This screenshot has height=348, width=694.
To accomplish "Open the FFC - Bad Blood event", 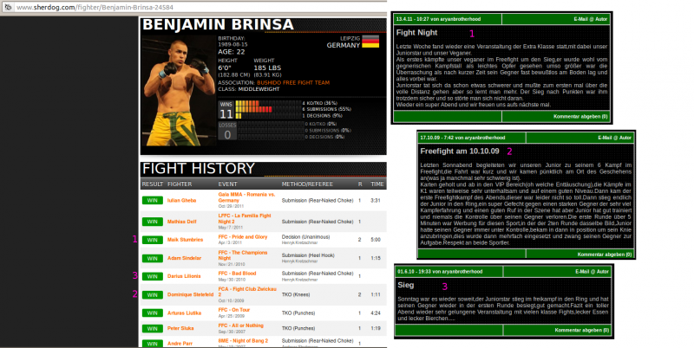I will point(237,274).
